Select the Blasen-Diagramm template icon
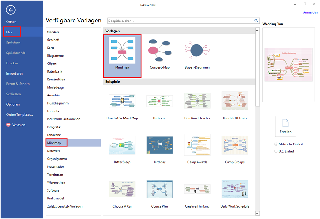Viewport: 320px width, 219px height. coord(197,50)
